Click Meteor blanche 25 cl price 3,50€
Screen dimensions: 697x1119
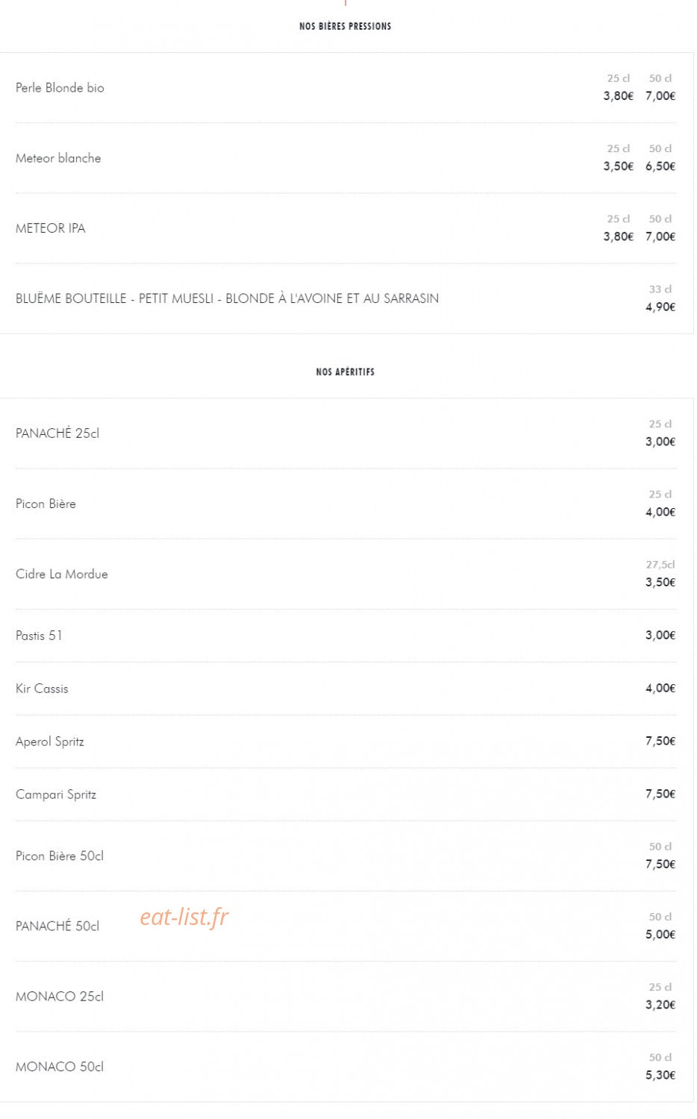tap(619, 166)
